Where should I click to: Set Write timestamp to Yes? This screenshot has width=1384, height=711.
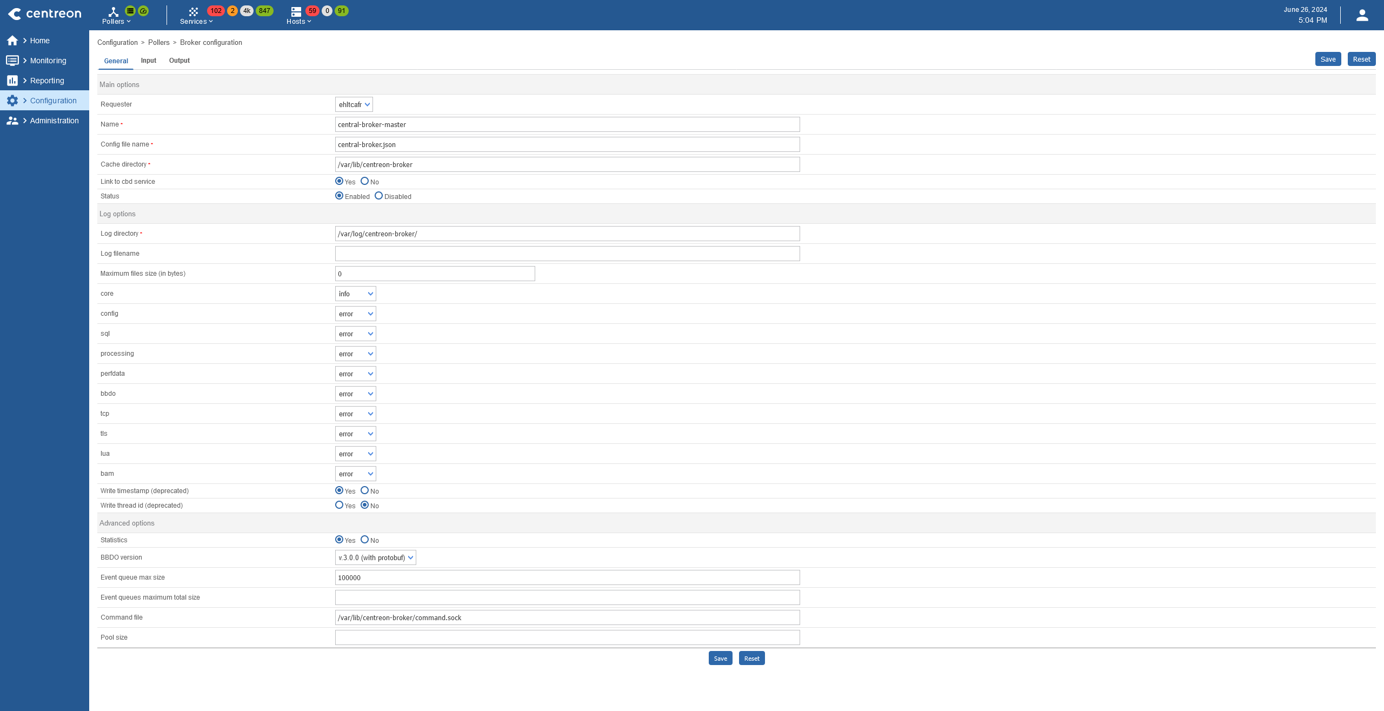coord(339,490)
